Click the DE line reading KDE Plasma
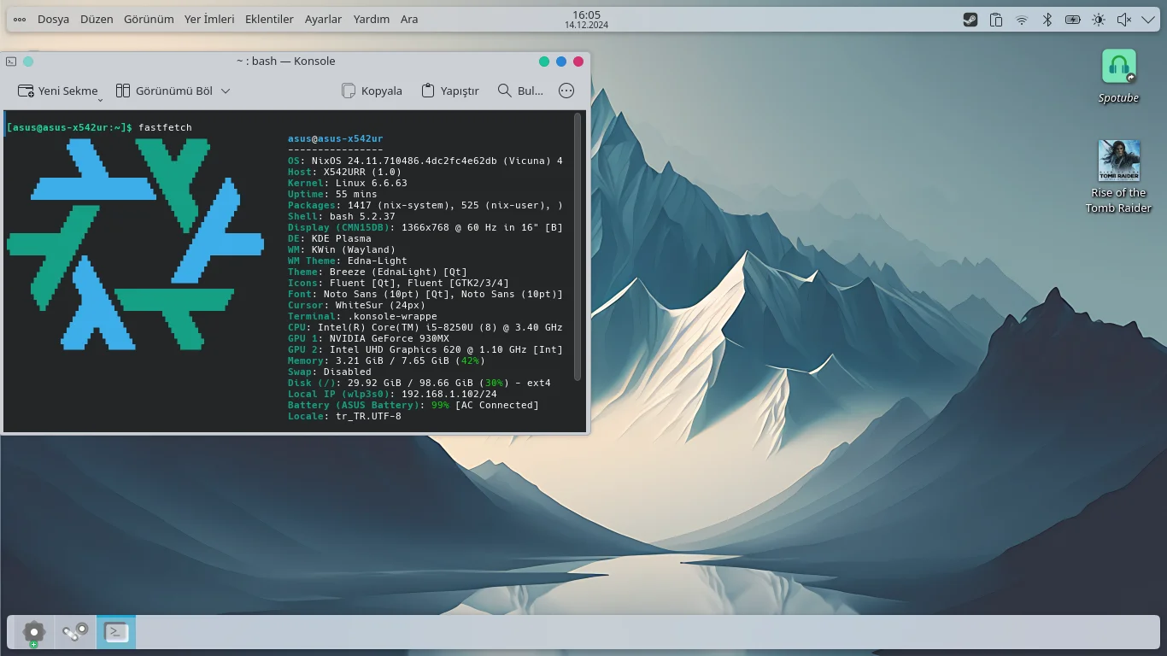The height and width of the screenshot is (656, 1167). pyautogui.click(x=330, y=238)
